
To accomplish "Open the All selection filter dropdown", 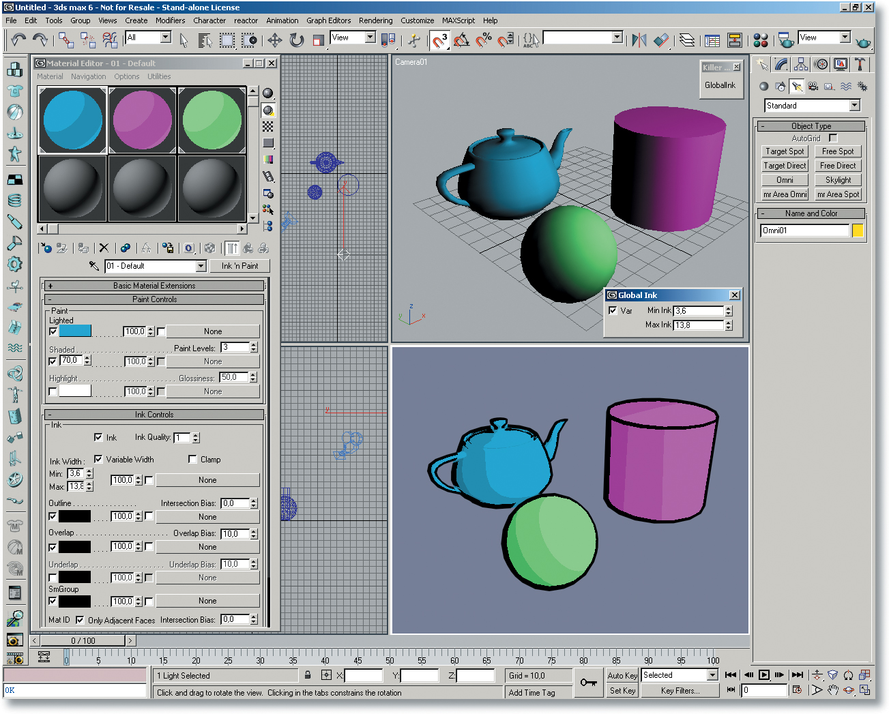I will click(x=165, y=38).
